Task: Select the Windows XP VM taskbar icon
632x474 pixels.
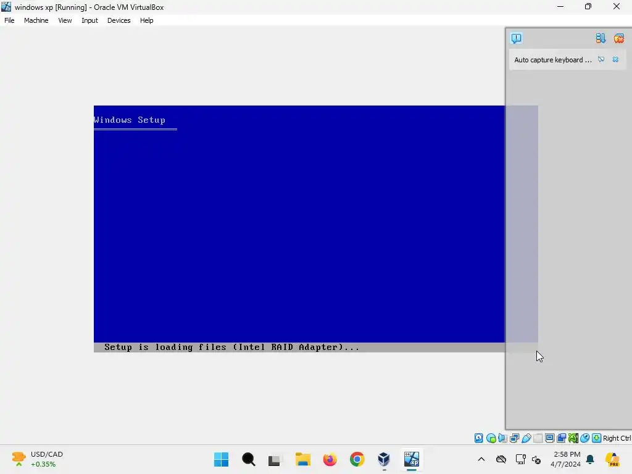Action: pos(412,459)
